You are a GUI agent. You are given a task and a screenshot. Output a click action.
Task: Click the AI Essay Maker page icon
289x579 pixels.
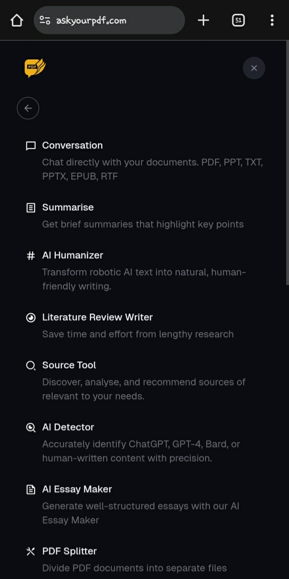pos(31,489)
